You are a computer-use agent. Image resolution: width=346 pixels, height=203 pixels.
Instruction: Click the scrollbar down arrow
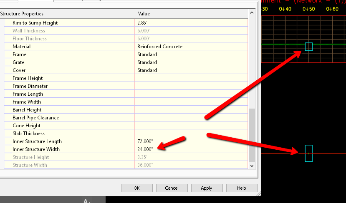click(x=252, y=166)
